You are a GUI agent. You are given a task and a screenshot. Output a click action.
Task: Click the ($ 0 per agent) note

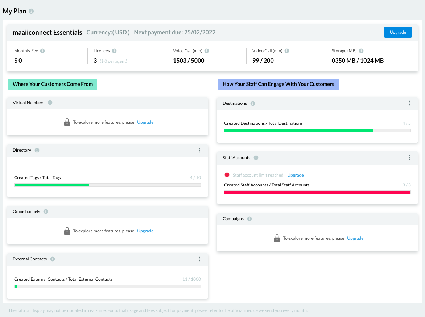pyautogui.click(x=113, y=61)
